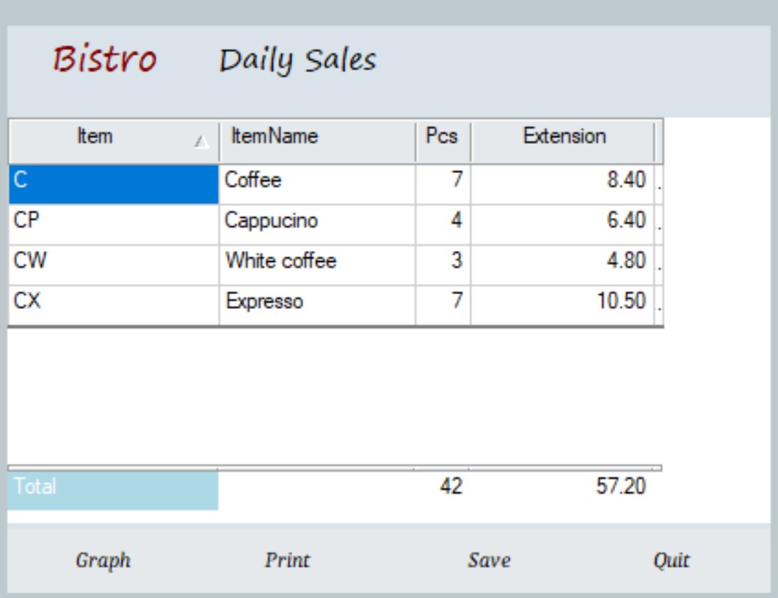The width and height of the screenshot is (778, 598).
Task: Select the Expresso name cell
Action: pos(316,305)
